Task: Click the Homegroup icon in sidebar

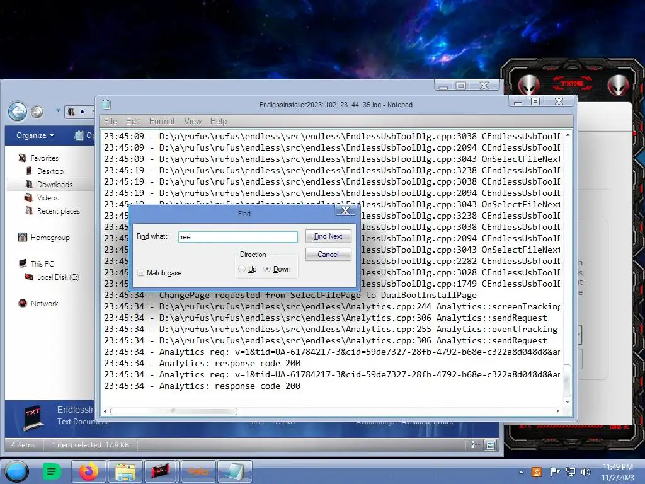Action: pyautogui.click(x=23, y=237)
